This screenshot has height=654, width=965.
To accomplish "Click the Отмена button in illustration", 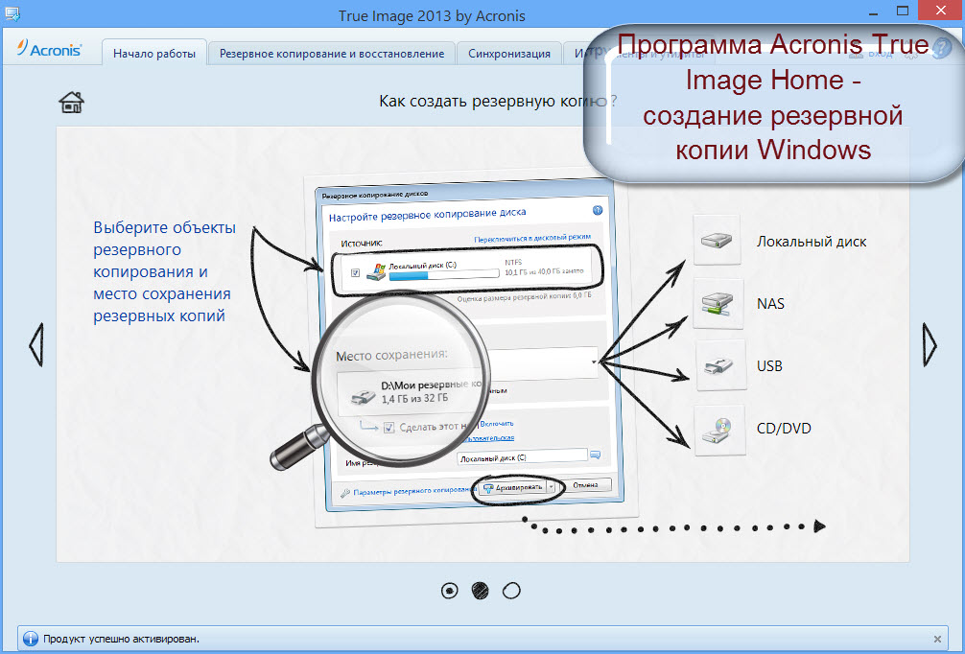I will pyautogui.click(x=586, y=485).
